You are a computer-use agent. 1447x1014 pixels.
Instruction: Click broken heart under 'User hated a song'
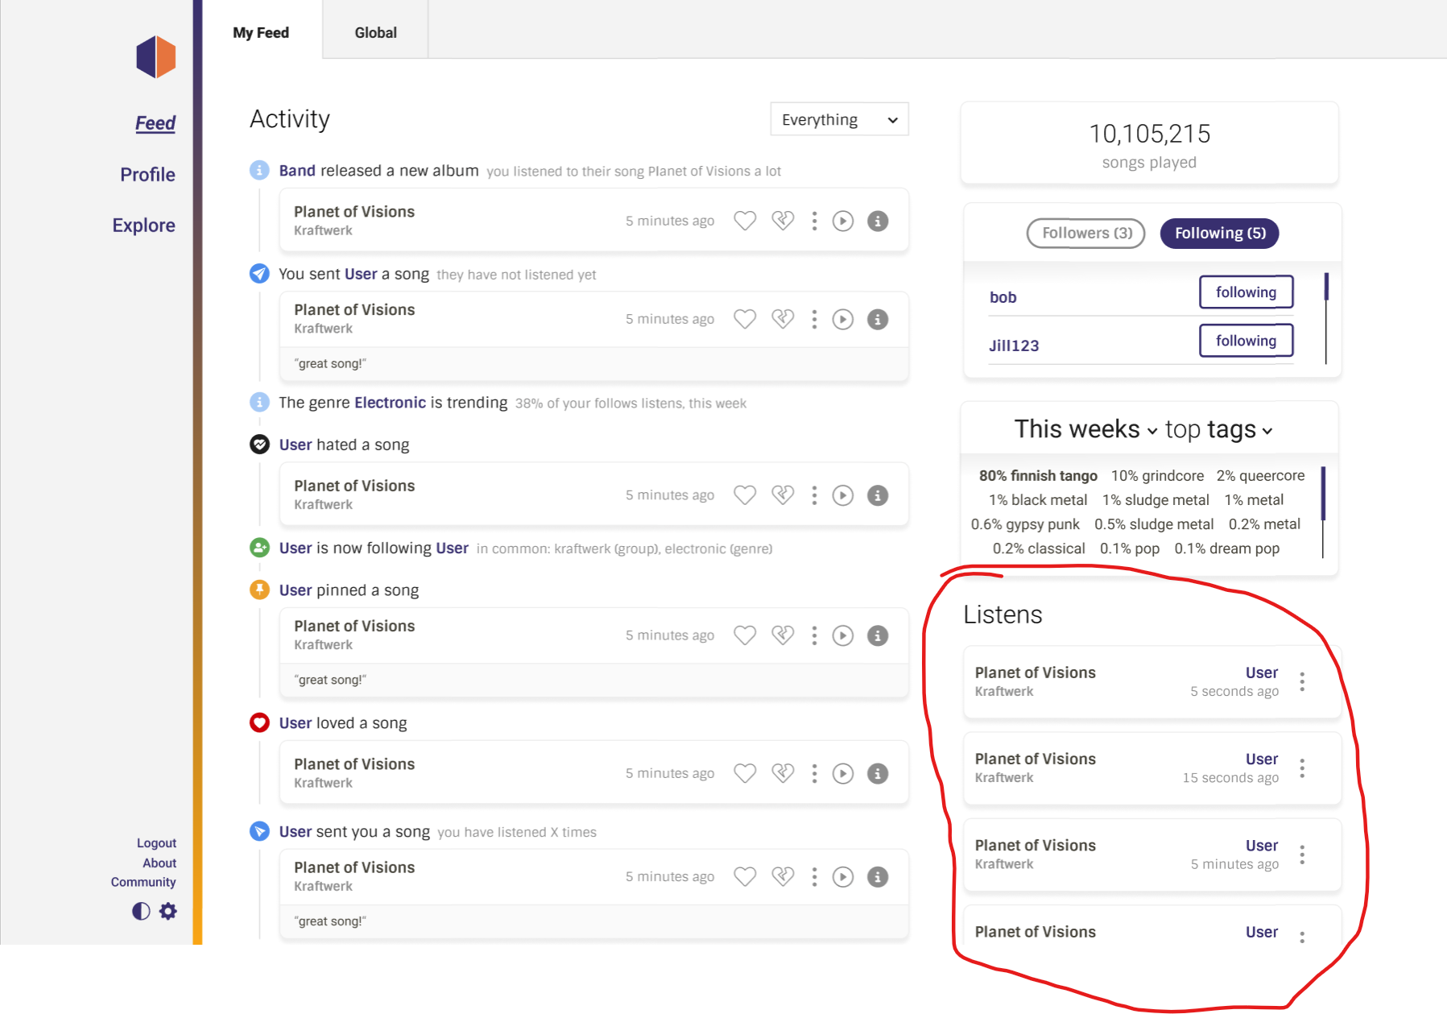click(x=783, y=495)
